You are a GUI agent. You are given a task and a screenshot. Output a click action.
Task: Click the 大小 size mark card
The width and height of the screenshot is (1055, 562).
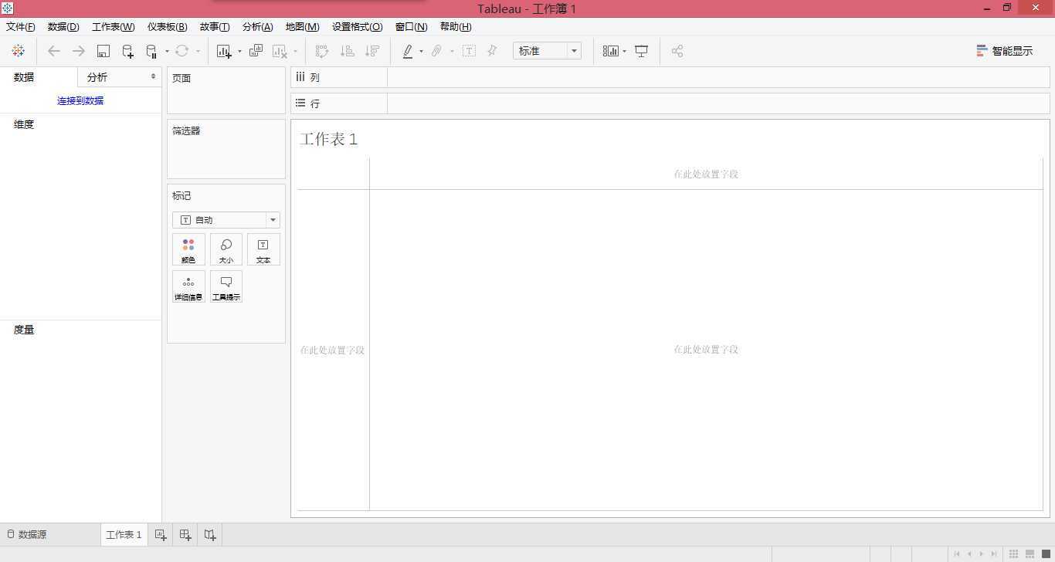coord(226,249)
